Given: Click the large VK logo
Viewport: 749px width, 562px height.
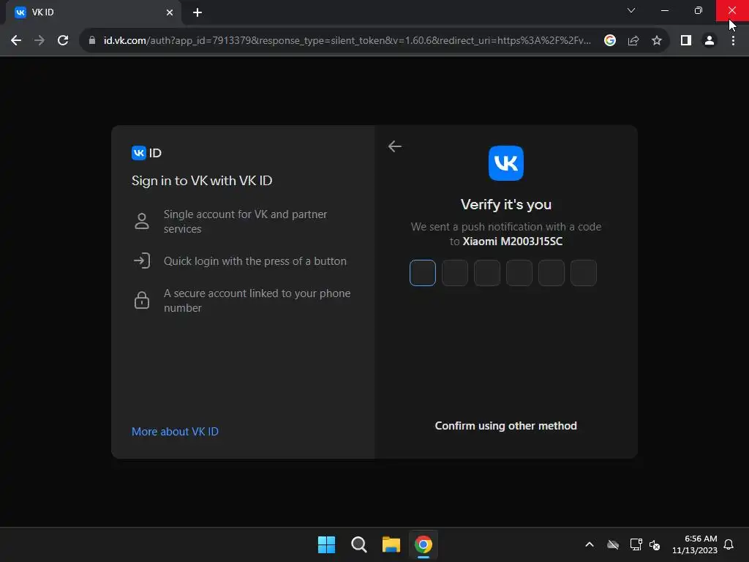Looking at the screenshot, I should (506, 163).
